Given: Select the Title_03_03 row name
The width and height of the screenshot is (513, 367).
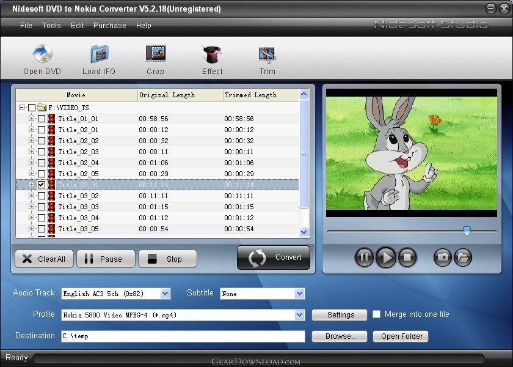Looking at the screenshot, I should (78, 207).
